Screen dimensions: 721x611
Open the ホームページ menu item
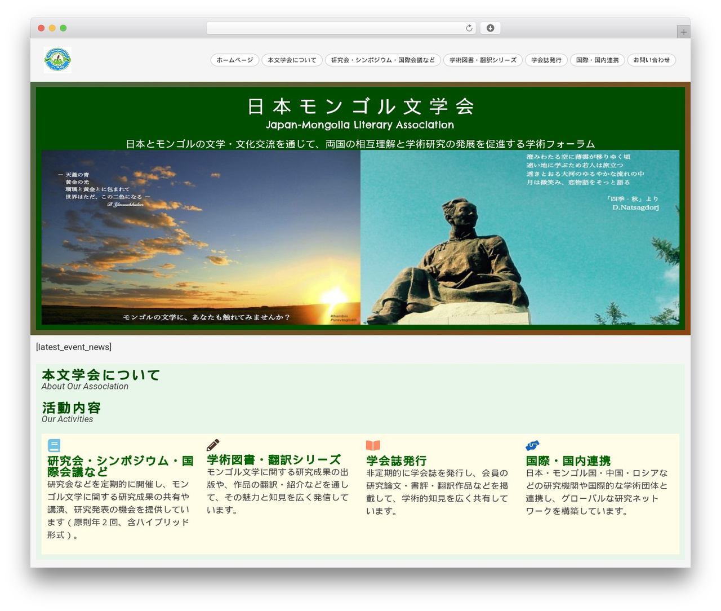pyautogui.click(x=235, y=60)
